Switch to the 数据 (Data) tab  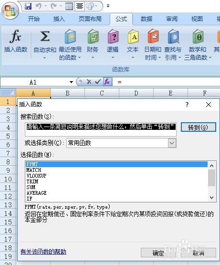[147, 19]
